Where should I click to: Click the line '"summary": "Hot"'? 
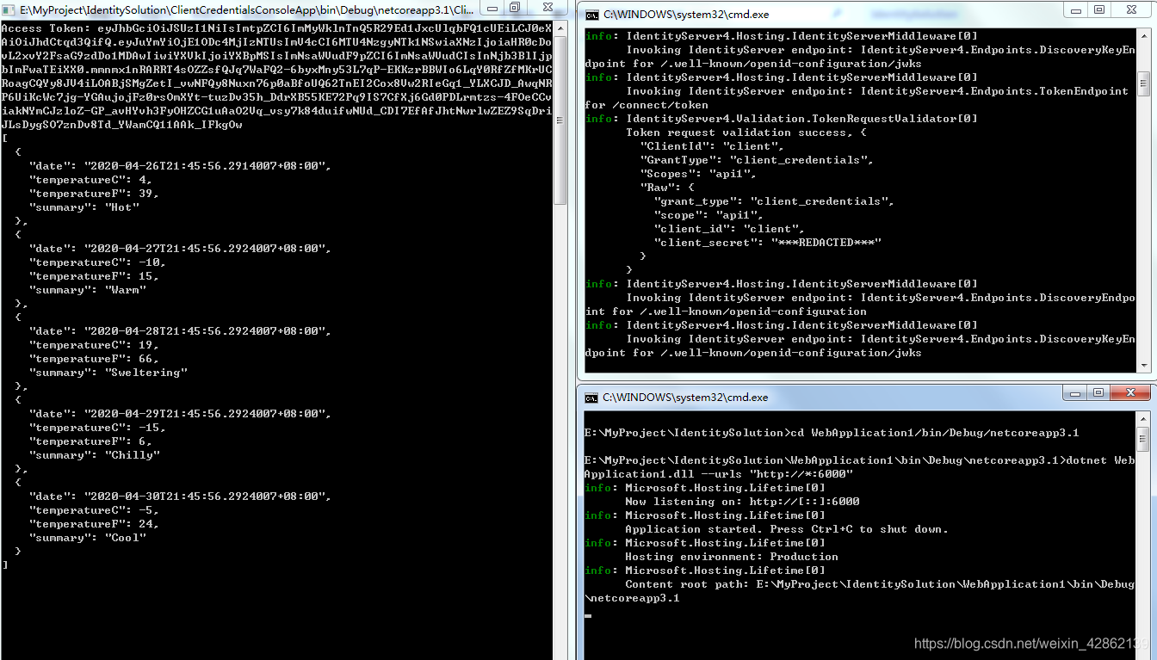(x=84, y=207)
